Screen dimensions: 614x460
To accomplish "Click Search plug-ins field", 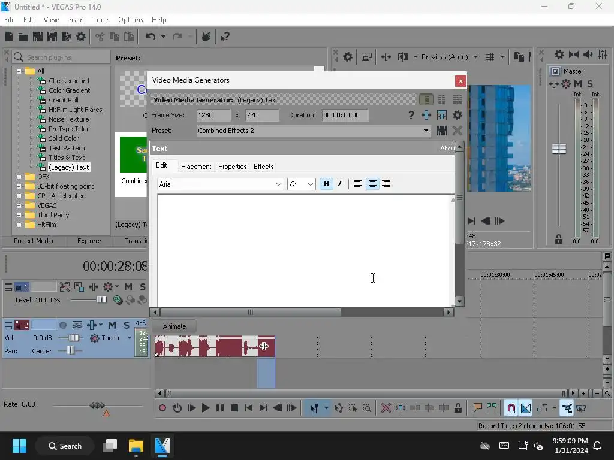I will click(x=62, y=57).
